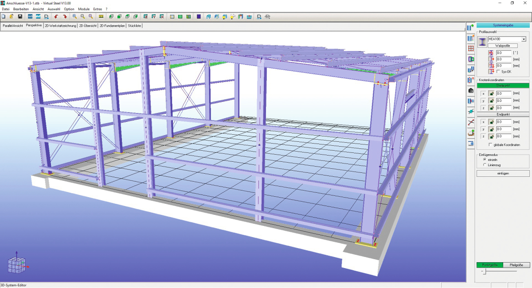
Task: Enable the Sys-OK checkbox
Action: pyautogui.click(x=498, y=72)
